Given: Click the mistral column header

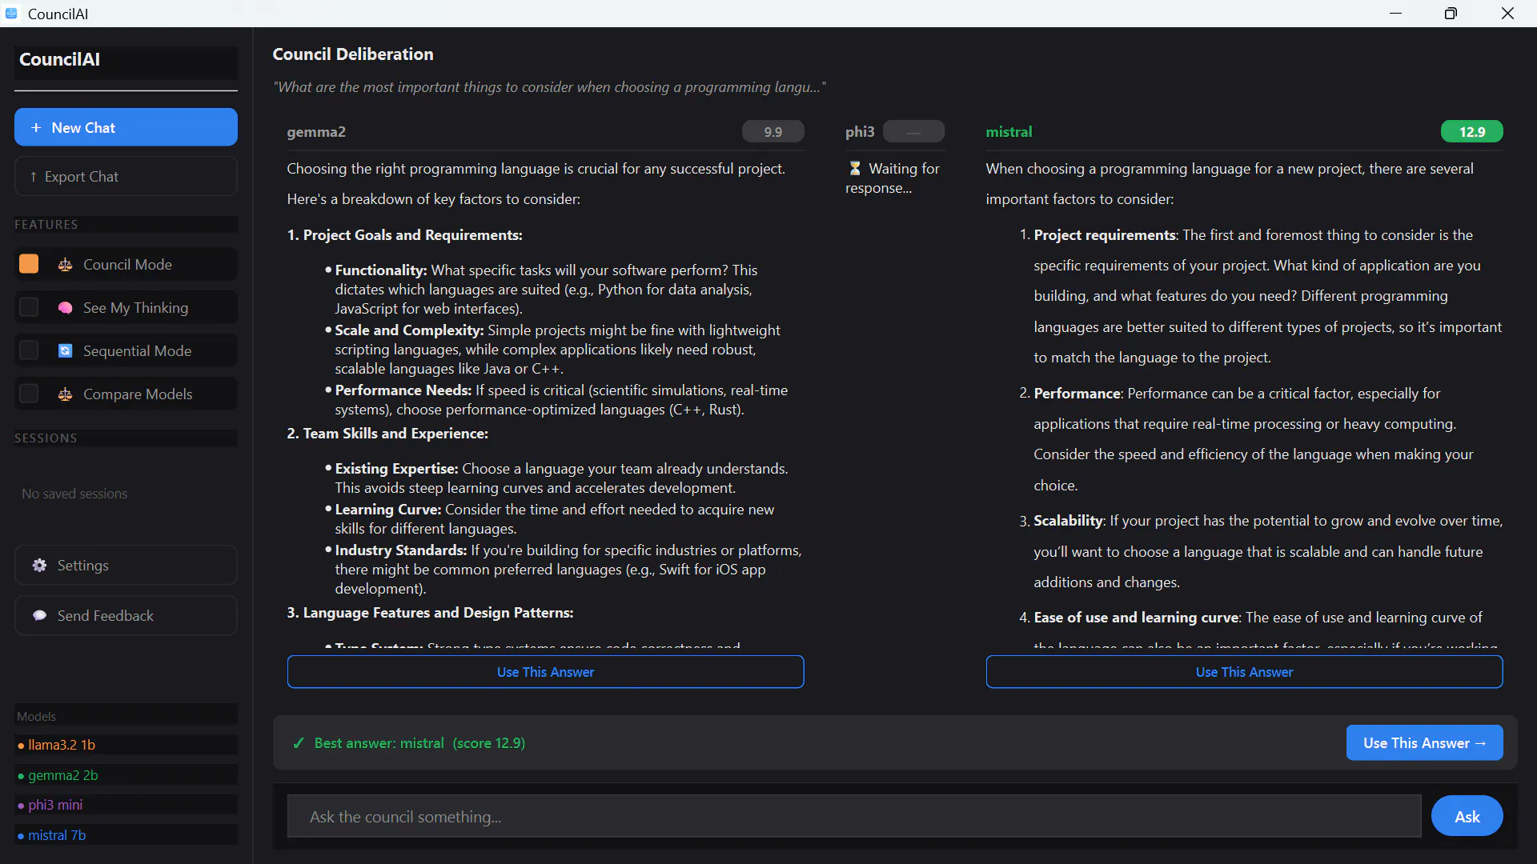Looking at the screenshot, I should click(x=1009, y=131).
